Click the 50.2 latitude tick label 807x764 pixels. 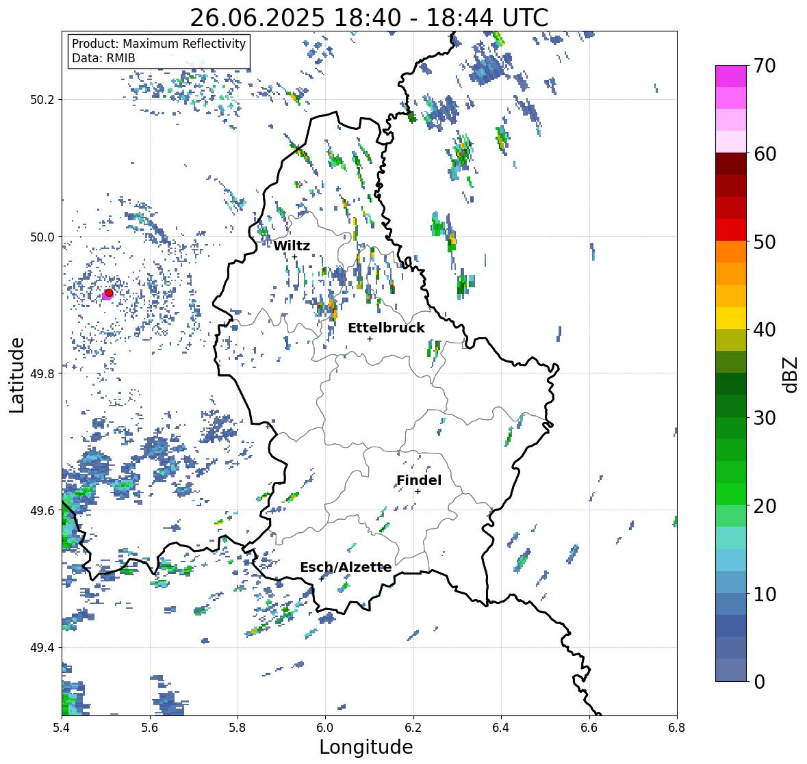pyautogui.click(x=42, y=100)
